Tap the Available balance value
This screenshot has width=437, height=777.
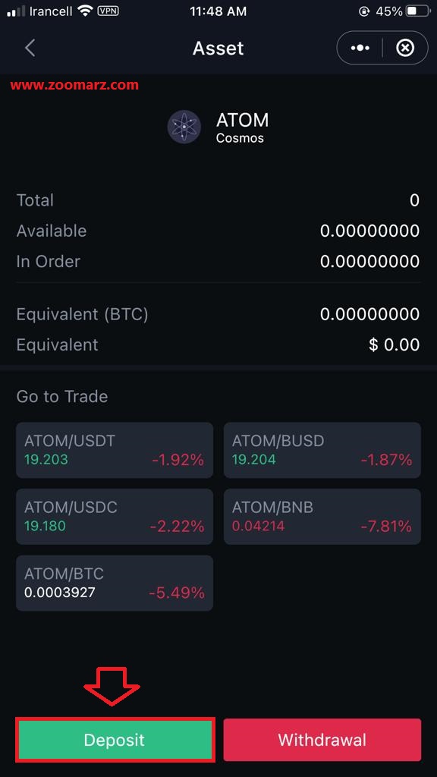pyautogui.click(x=369, y=231)
